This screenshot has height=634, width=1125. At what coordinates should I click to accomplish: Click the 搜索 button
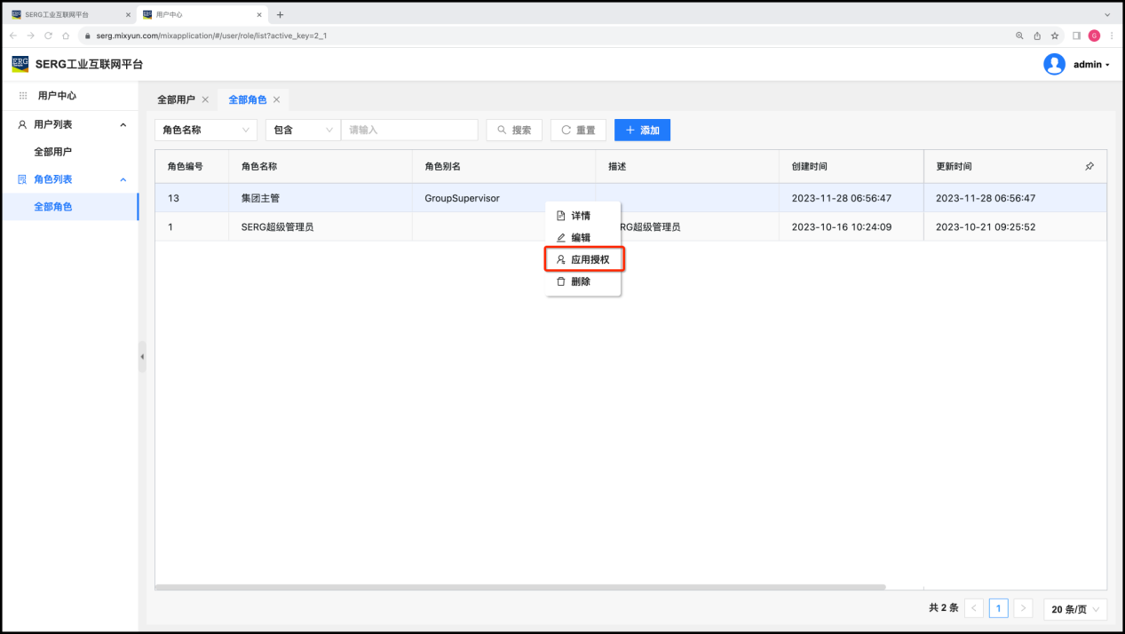[514, 130]
